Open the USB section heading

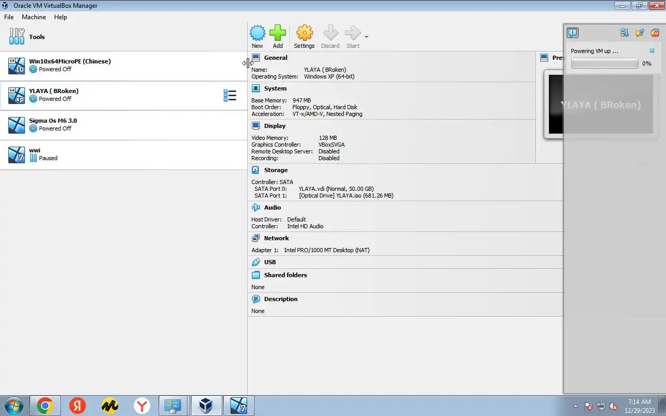[270, 262]
